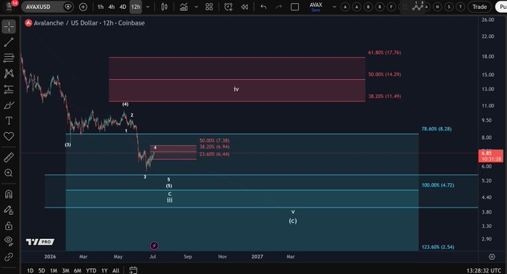Click the T circle shortcut

pyautogui.click(x=461, y=7)
